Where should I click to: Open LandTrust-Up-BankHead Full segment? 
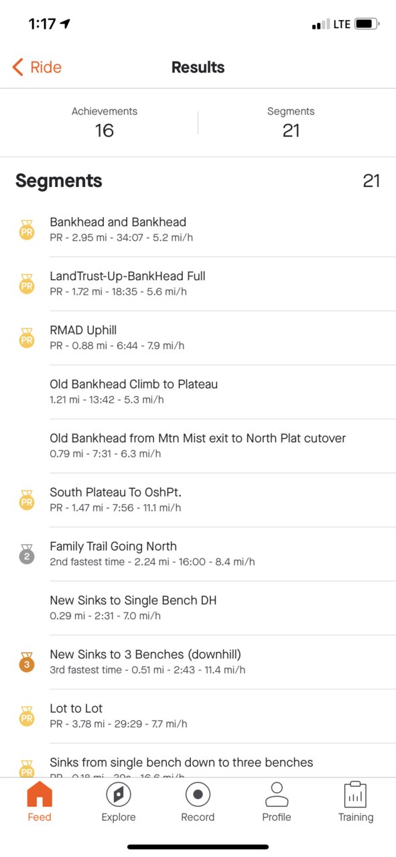(198, 283)
